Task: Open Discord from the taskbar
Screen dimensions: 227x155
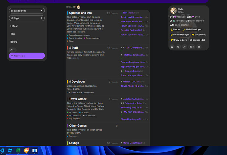Action: point(27,150)
